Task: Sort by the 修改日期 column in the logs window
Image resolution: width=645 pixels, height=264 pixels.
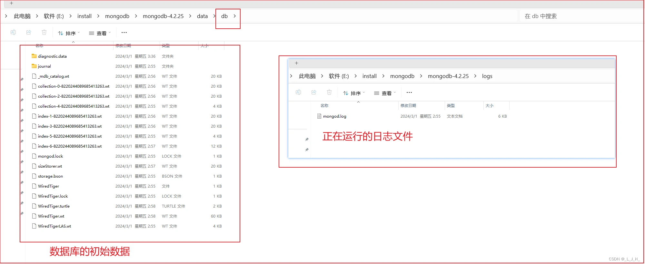Action: pyautogui.click(x=408, y=106)
